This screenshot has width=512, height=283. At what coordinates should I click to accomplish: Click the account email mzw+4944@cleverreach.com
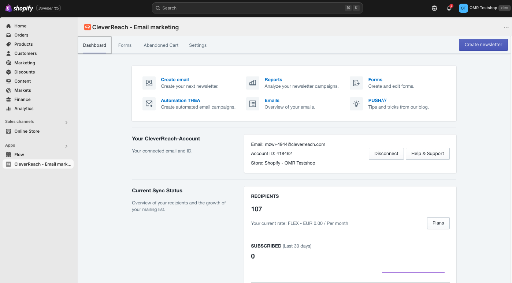295,144
